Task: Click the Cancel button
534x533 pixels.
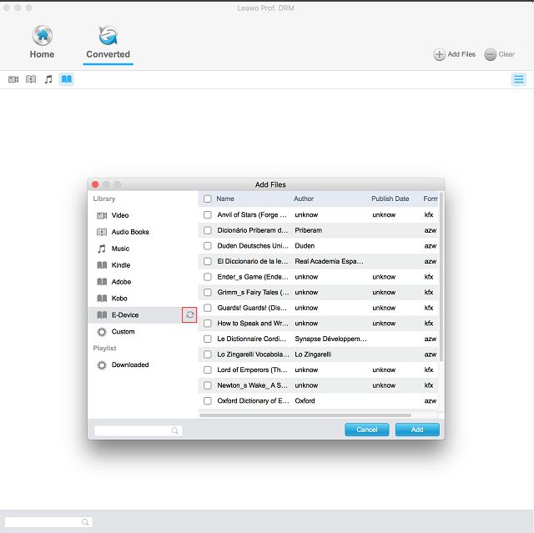Action: [367, 430]
